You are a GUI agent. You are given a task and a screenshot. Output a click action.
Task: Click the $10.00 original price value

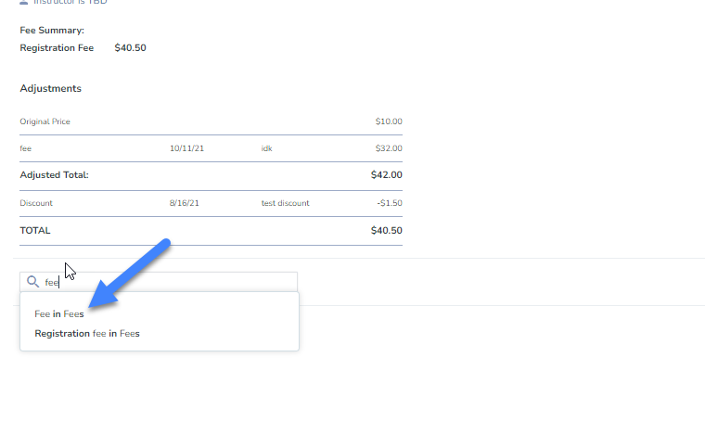pyautogui.click(x=389, y=121)
